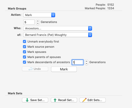The image size is (132, 108).
Task: Click the ancestor generations field showing 5
Action: coord(29,22)
